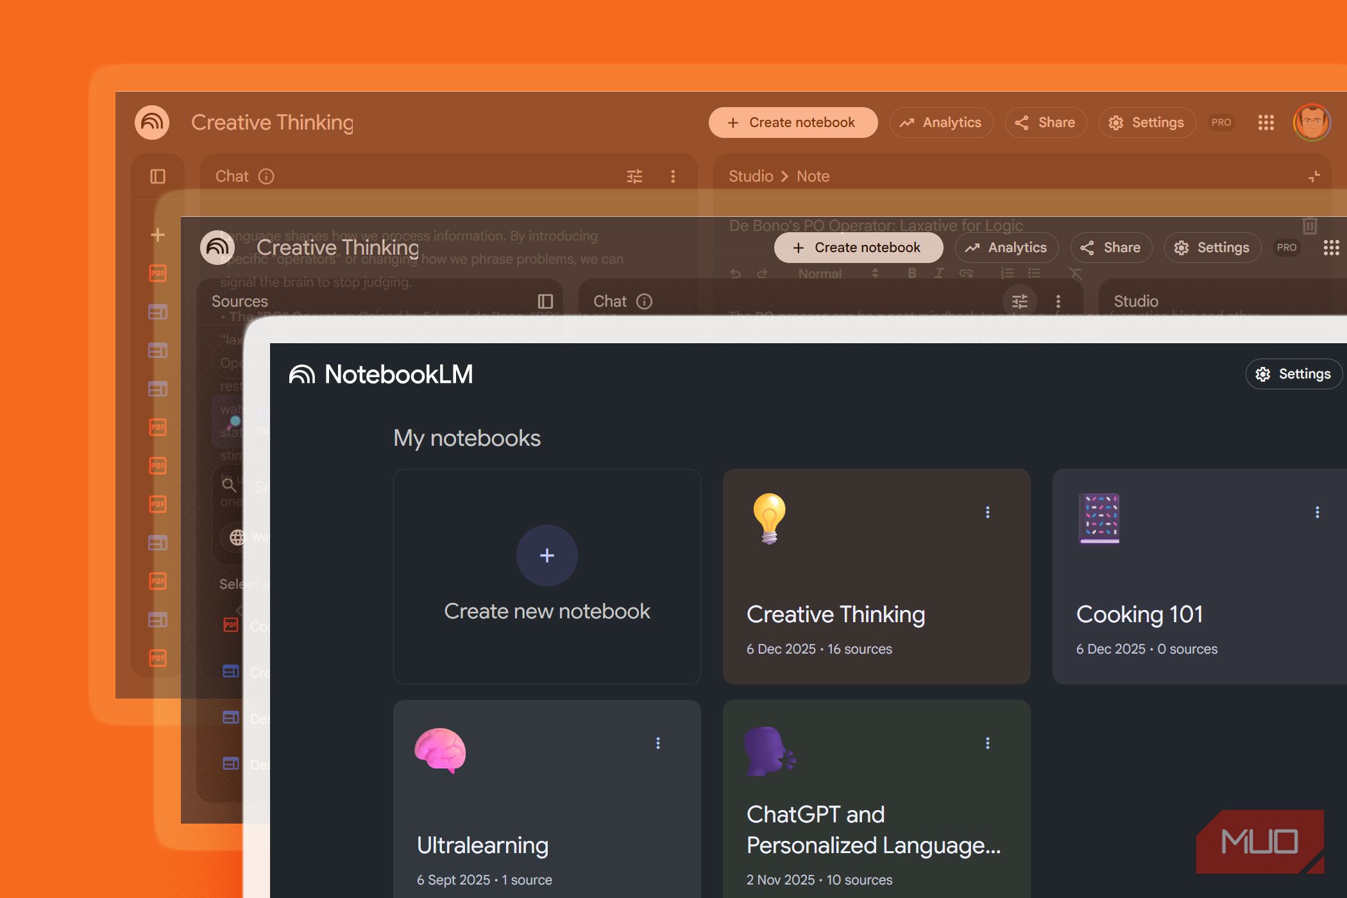Click the plus circle to create new notebook

[546, 555]
